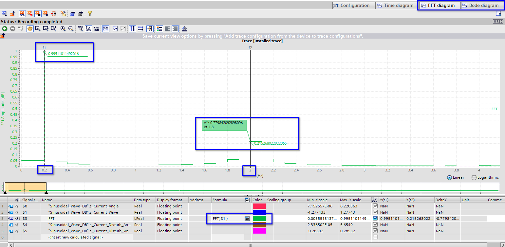Open the formula editor button in FFT row
The height and width of the screenshot is (247, 505).
point(247,219)
